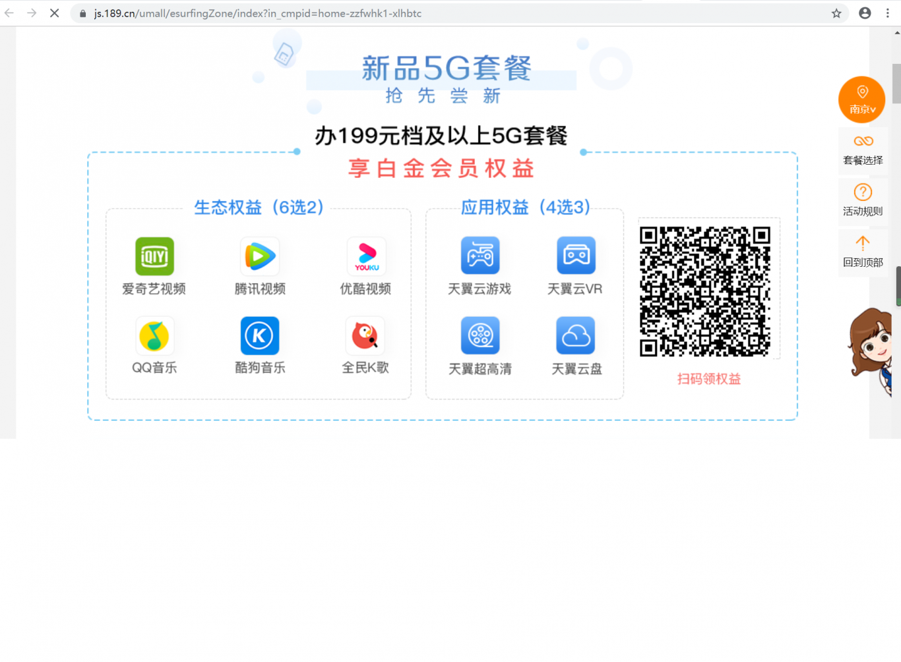
Task: Click the 扫码领权益 text
Action: pos(709,379)
